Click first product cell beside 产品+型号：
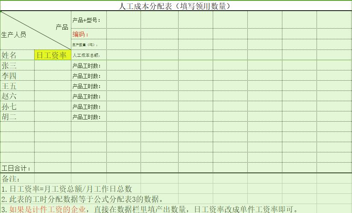Viewport: 352px width, 213px height. [124, 20]
